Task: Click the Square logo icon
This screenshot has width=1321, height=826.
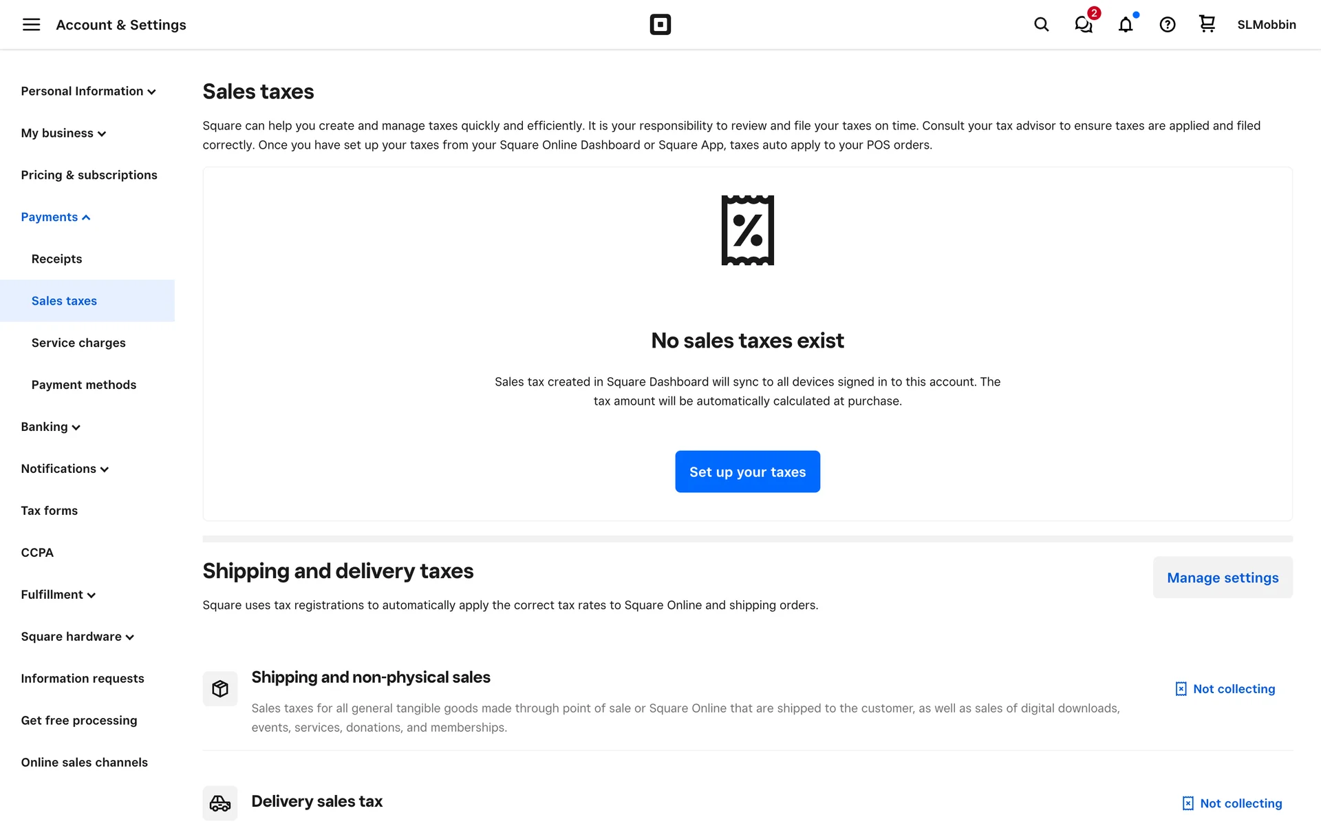Action: (660, 25)
